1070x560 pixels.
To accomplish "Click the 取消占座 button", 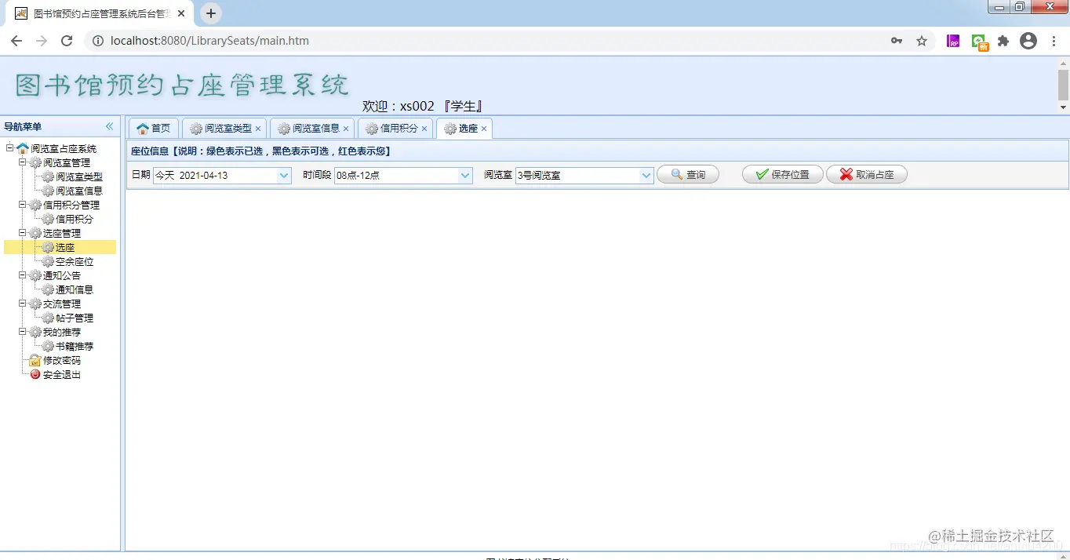I will click(867, 175).
